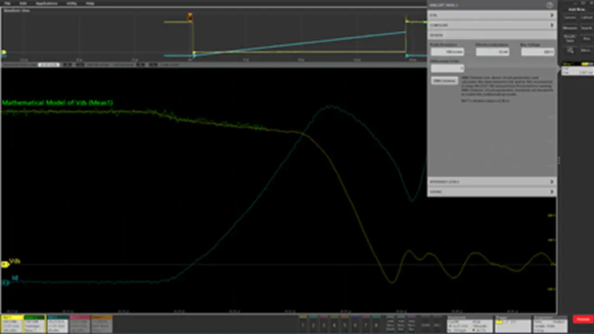Viewport: 594px width, 334px height.
Task: Toggle channel 8 button on
Action: click(x=376, y=325)
